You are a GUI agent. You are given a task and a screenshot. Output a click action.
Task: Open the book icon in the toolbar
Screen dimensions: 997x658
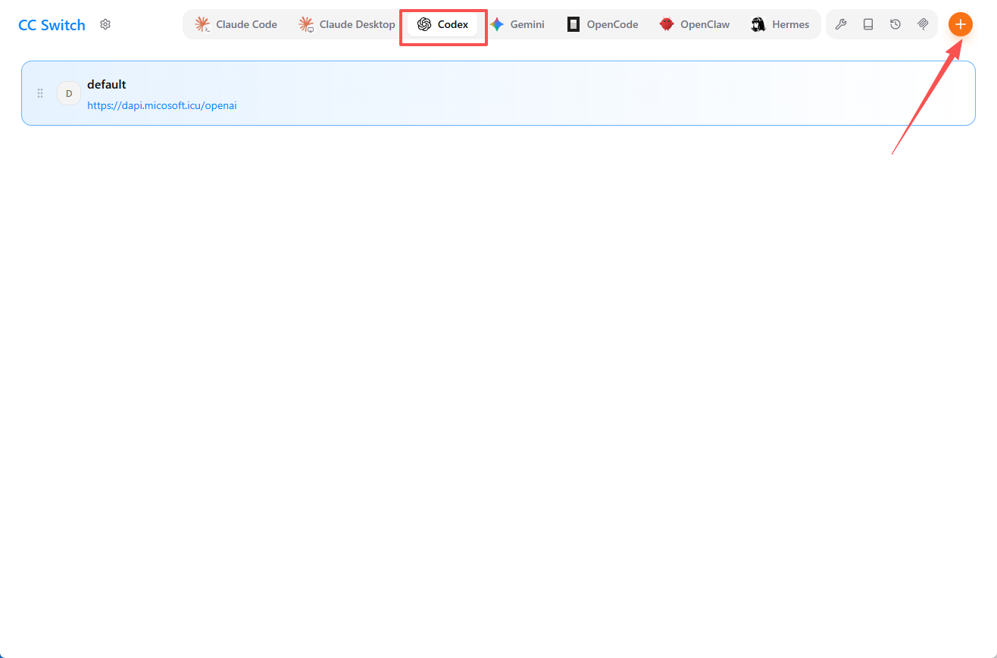pos(868,24)
